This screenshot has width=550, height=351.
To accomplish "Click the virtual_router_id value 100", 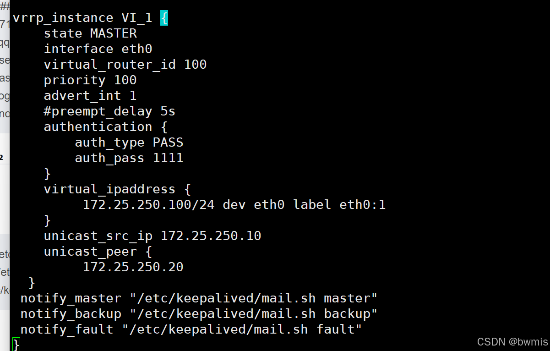I will coord(196,65).
